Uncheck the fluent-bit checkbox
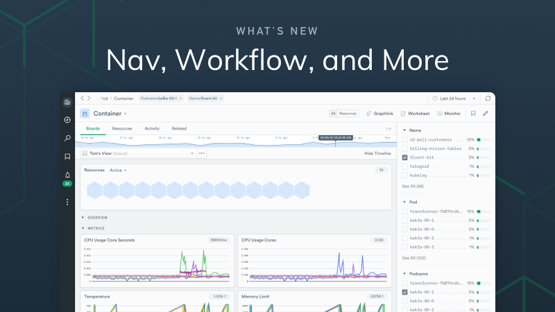Image resolution: width=555 pixels, height=312 pixels. coord(404,157)
